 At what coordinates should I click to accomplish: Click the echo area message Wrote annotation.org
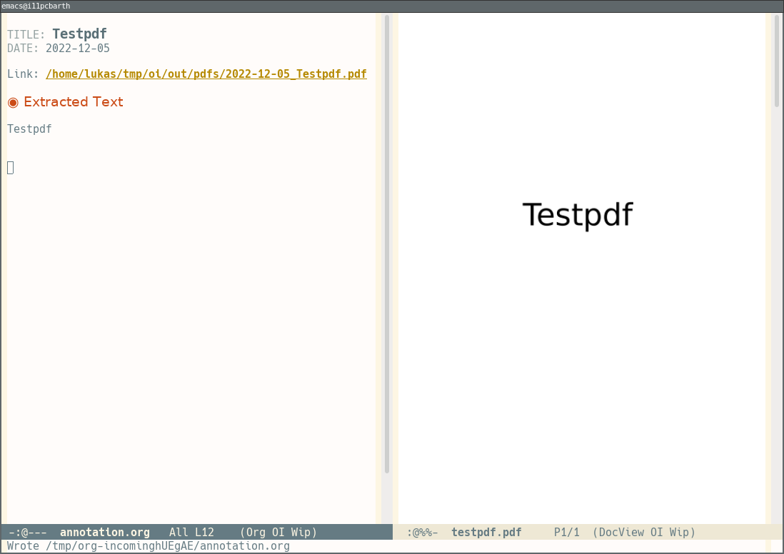pyautogui.click(x=149, y=546)
